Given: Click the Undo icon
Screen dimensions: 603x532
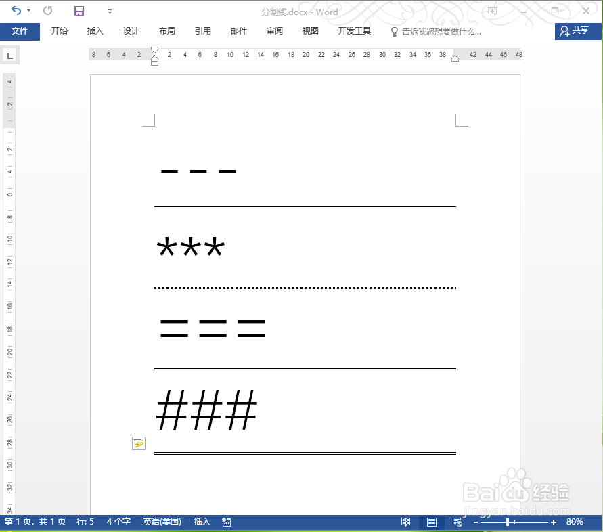Looking at the screenshot, I should [x=16, y=11].
